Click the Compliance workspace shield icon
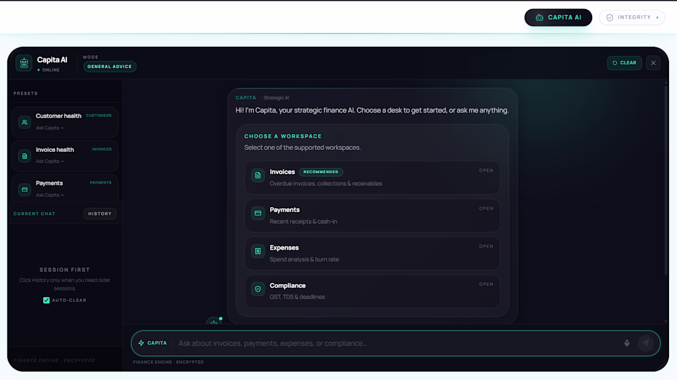 coord(258,289)
